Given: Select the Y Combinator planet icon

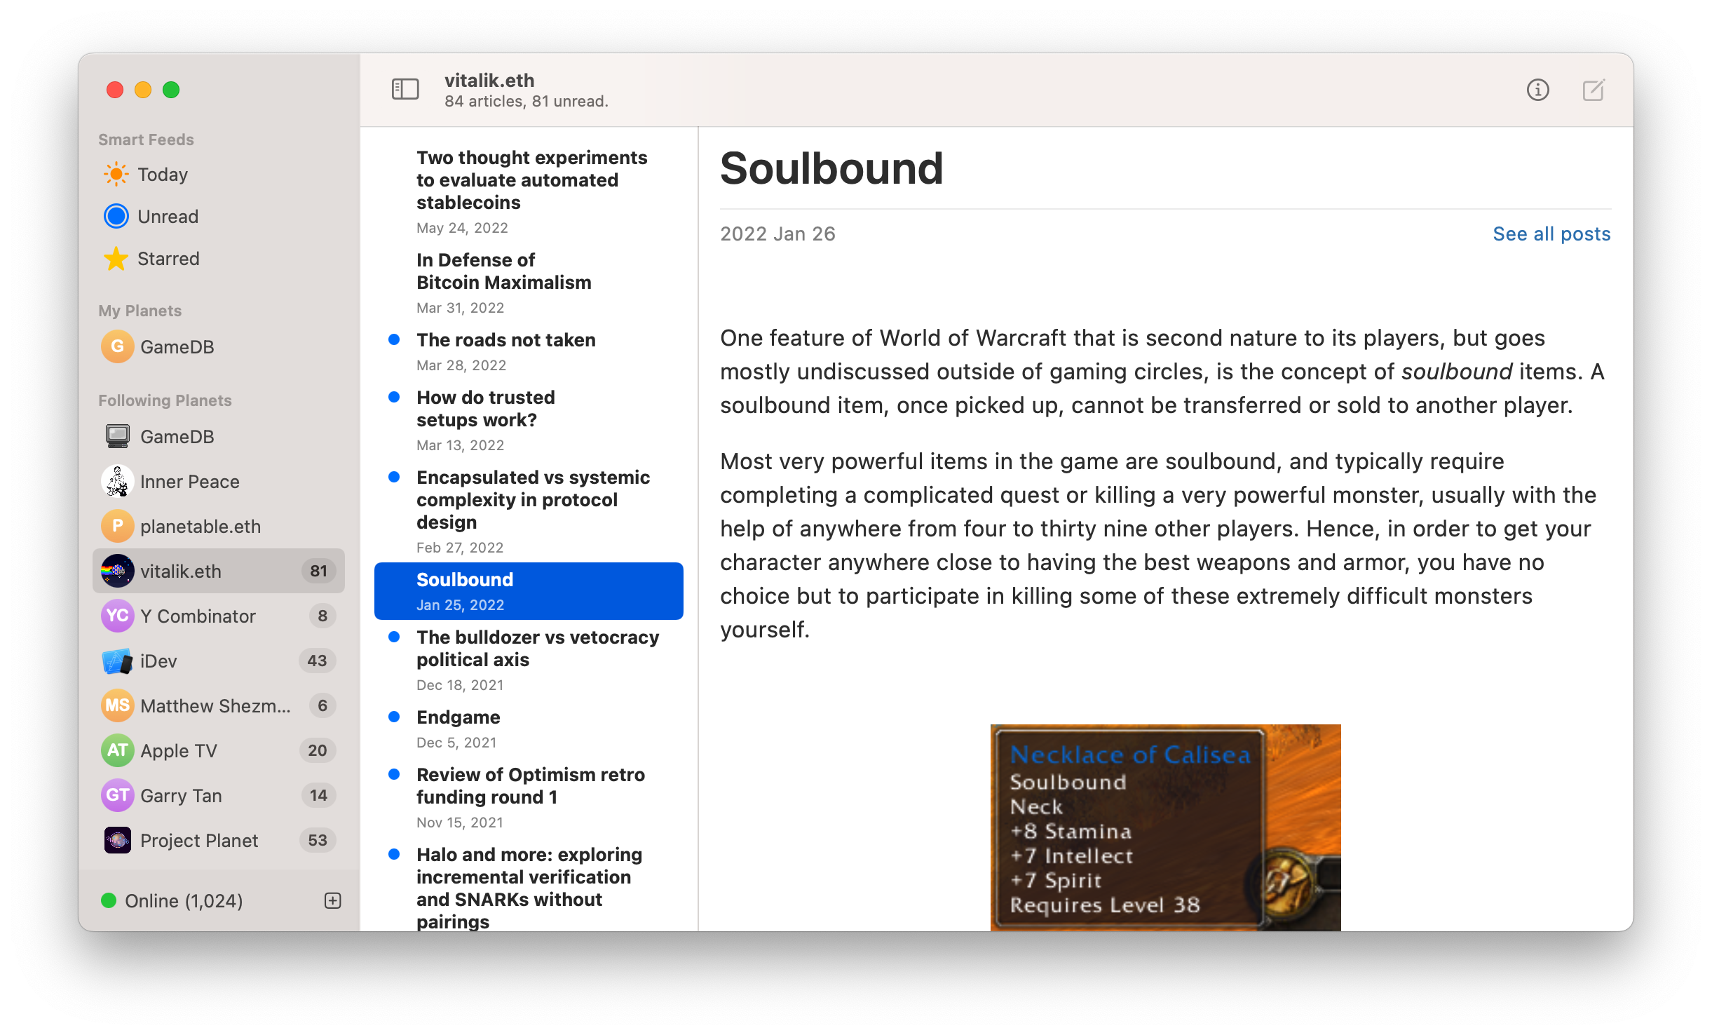Looking at the screenshot, I should [117, 616].
